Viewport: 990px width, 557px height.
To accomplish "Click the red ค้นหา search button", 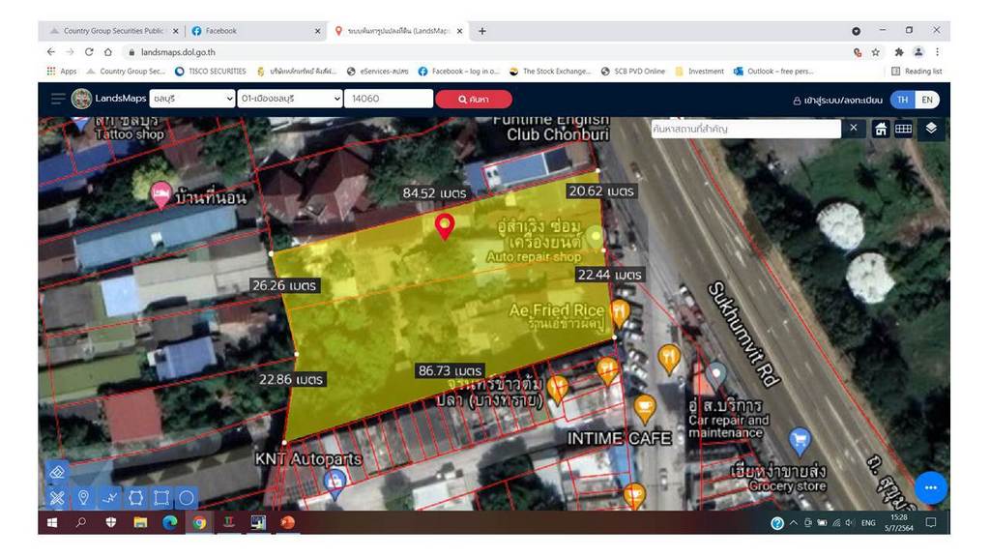I will (473, 99).
